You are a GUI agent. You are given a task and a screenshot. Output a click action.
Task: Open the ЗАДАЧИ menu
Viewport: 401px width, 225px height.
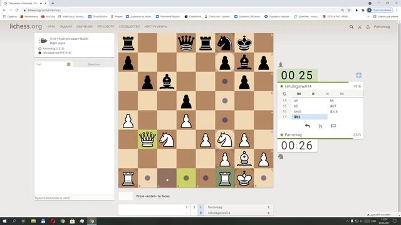tap(66, 26)
